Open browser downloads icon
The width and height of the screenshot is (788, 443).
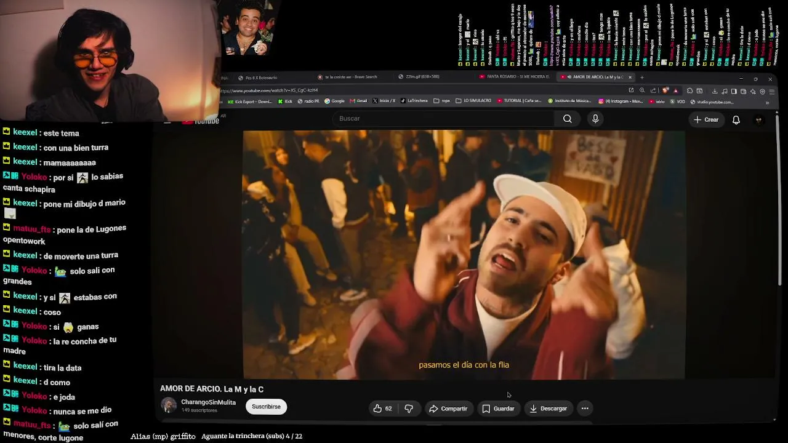pyautogui.click(x=715, y=91)
